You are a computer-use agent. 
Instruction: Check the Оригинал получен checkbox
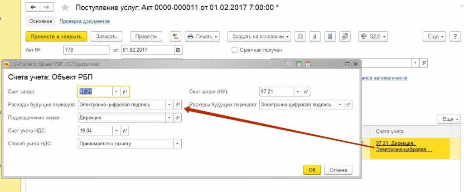(235, 50)
